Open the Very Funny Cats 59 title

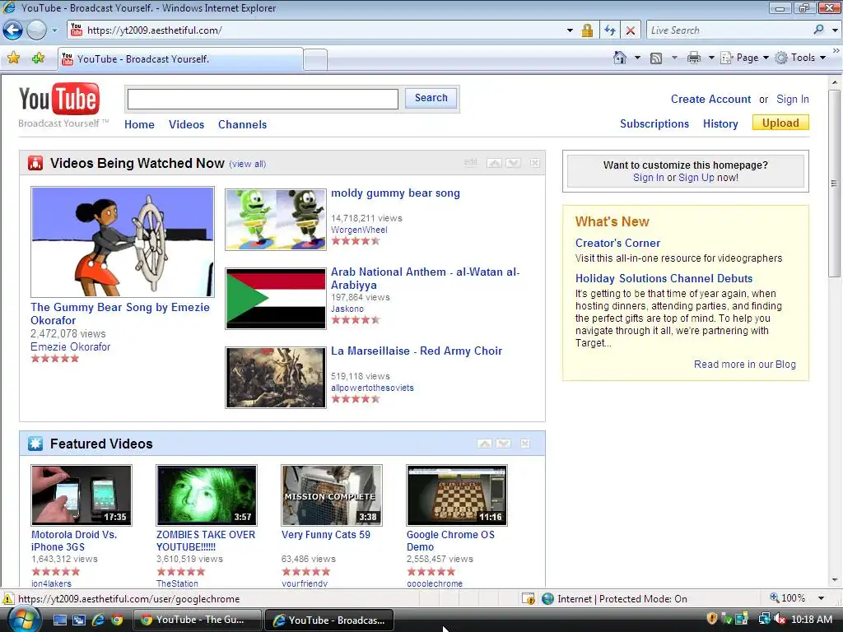pos(326,535)
